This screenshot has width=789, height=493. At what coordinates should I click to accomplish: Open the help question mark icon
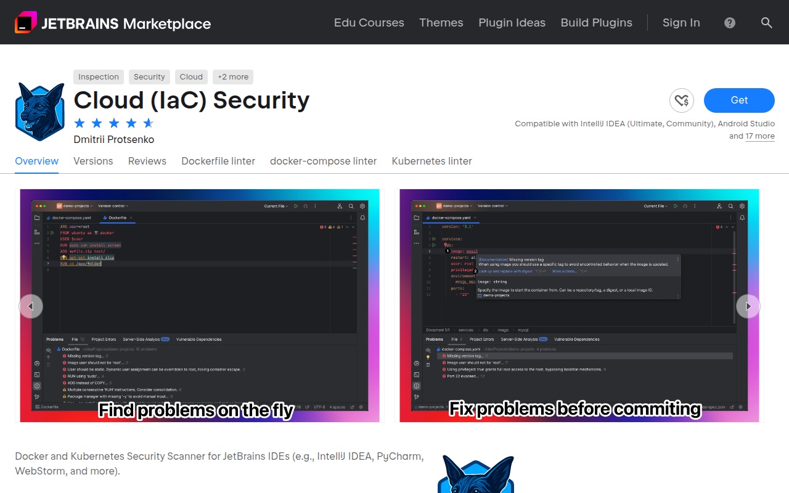point(730,23)
